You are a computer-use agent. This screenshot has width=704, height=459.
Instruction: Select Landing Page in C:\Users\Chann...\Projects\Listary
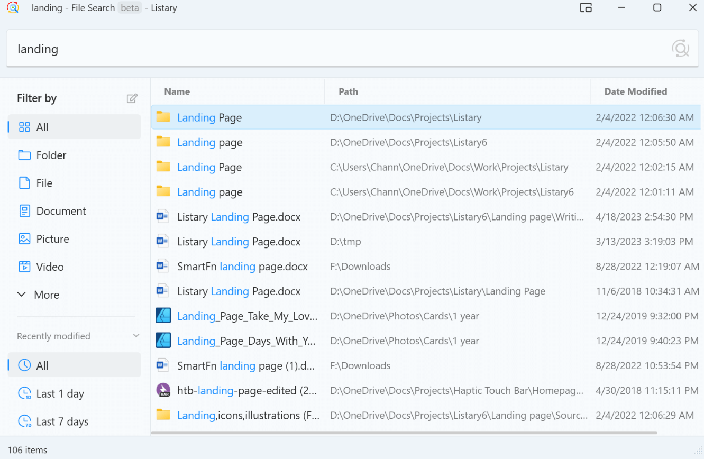point(426,167)
